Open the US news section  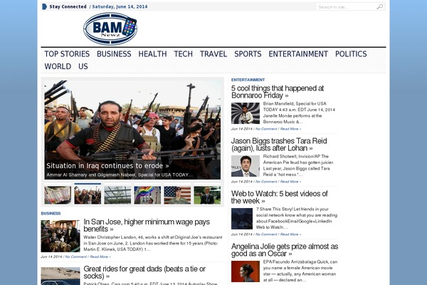point(83,66)
